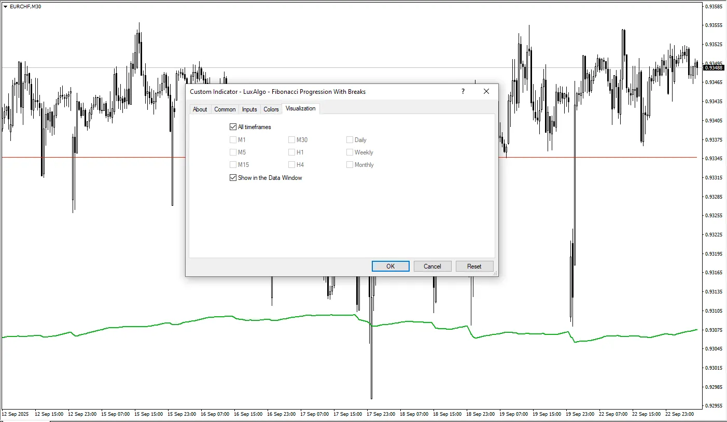
Task: Click the 17 Sep 07:00 label on time axis
Action: point(314,414)
